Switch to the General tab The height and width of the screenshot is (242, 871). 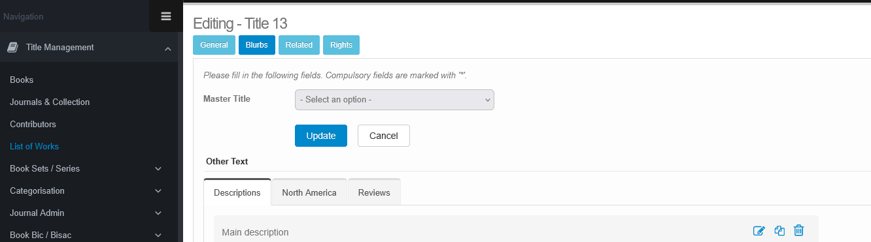pos(214,45)
